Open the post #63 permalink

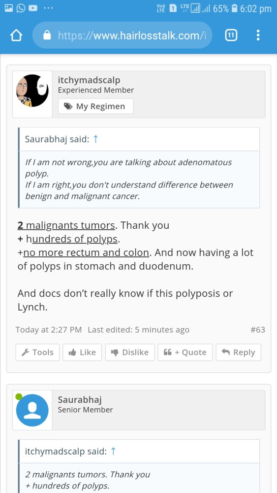(258, 329)
